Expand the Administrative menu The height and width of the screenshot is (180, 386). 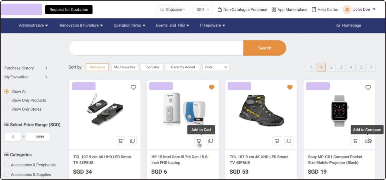[x=33, y=25]
